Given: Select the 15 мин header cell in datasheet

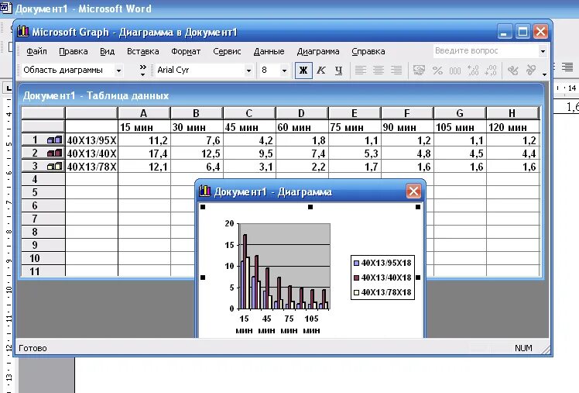Looking at the screenshot, I should click(144, 127).
